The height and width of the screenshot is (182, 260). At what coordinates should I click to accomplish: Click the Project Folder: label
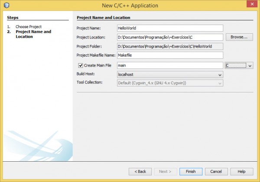coord(89,46)
